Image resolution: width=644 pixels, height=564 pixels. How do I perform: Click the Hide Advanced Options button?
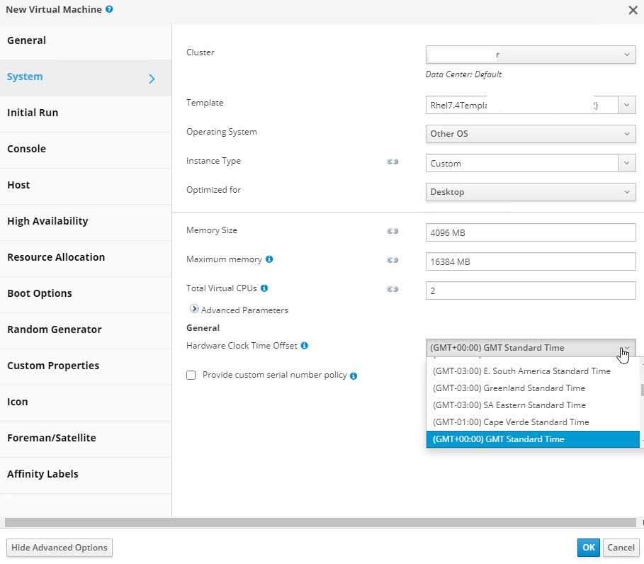tap(59, 548)
